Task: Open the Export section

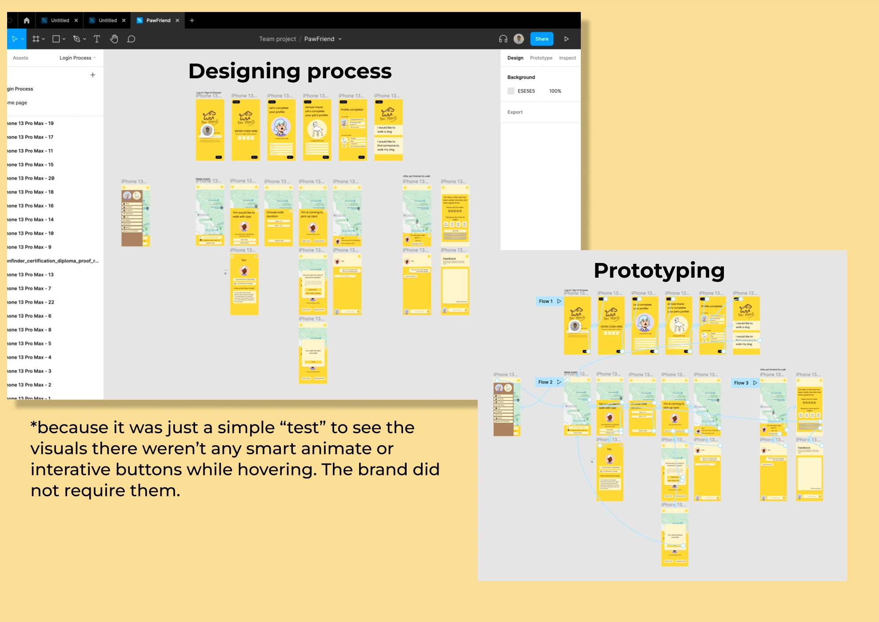Action: coord(515,112)
